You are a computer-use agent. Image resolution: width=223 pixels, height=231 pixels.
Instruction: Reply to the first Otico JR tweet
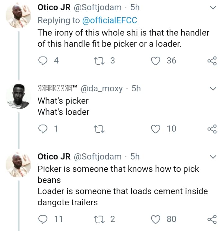42,61
